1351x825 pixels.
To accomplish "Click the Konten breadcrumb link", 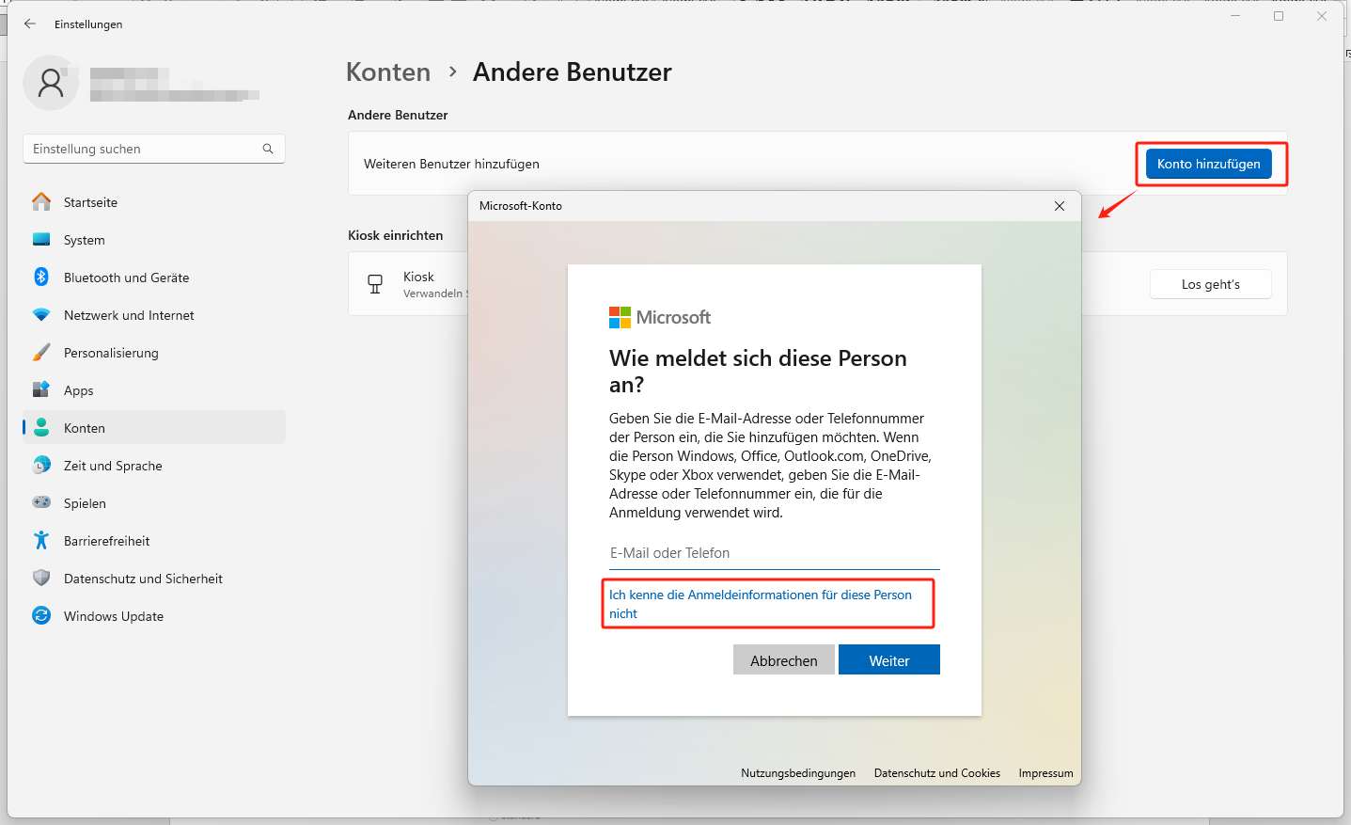I will [388, 72].
